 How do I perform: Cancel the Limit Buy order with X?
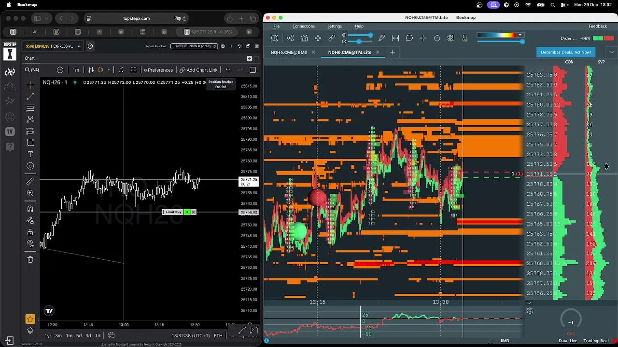pyautogui.click(x=193, y=212)
